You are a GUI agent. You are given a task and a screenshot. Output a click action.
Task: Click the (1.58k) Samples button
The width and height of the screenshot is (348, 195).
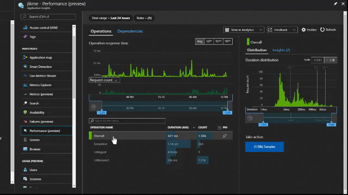(264, 147)
